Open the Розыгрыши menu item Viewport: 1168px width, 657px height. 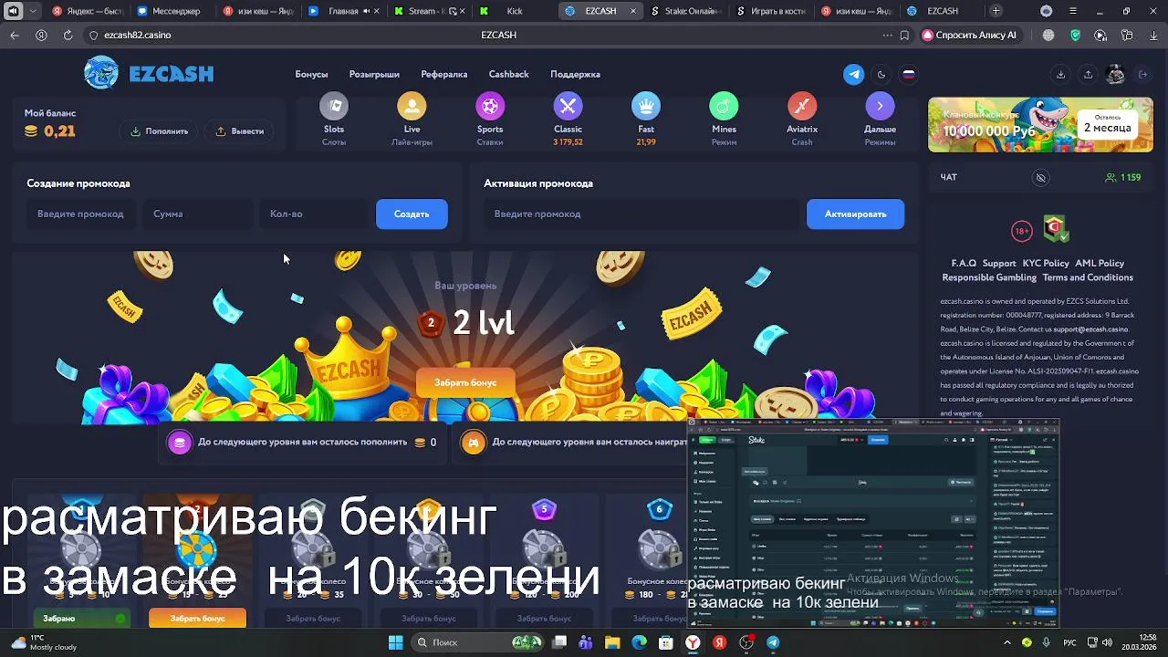(374, 75)
